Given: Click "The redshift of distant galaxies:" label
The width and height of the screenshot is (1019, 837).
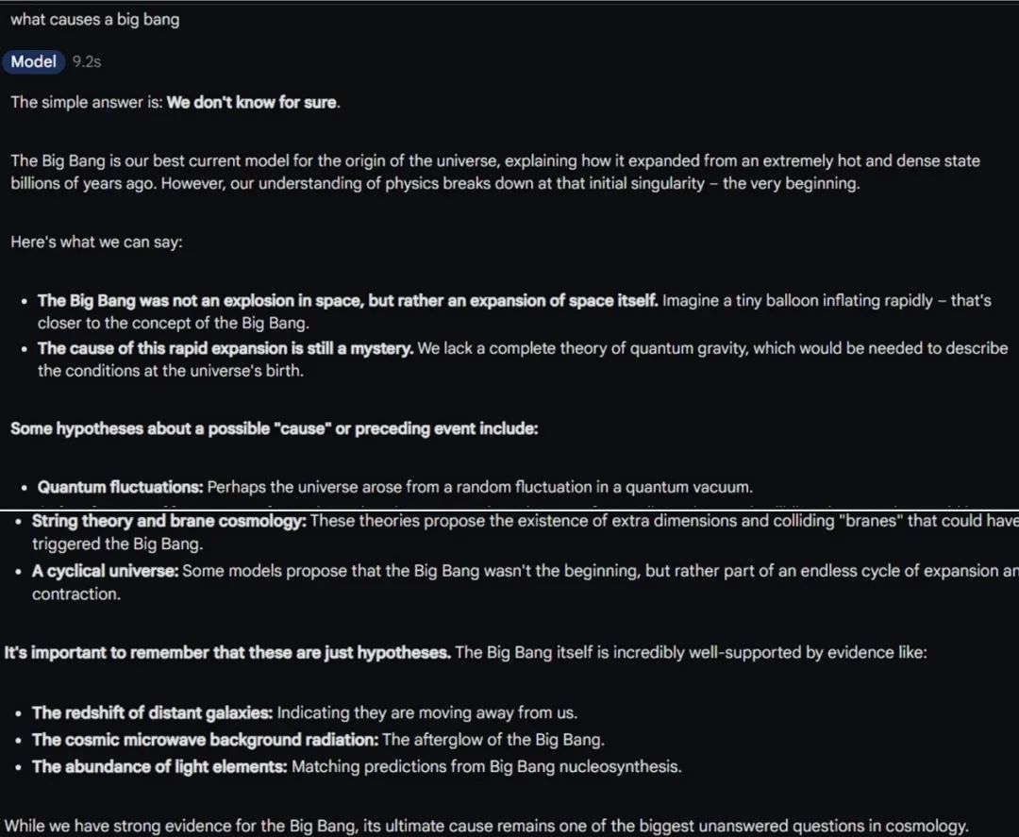Looking at the screenshot, I should [152, 712].
